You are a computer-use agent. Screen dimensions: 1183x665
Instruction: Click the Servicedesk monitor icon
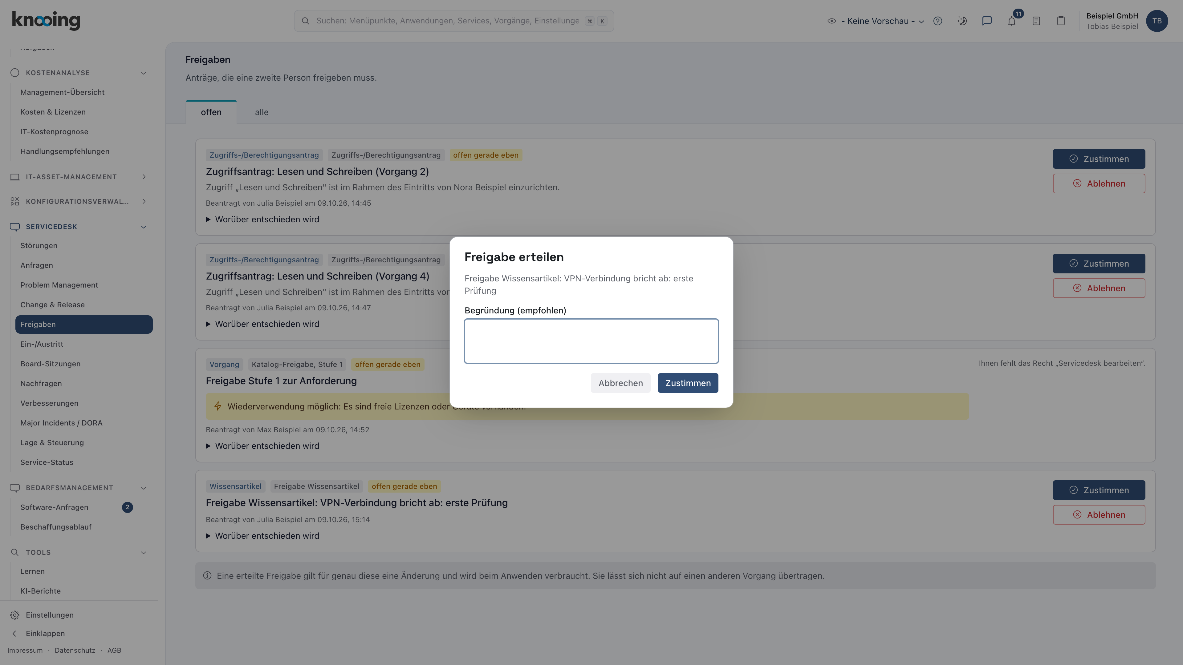(15, 227)
